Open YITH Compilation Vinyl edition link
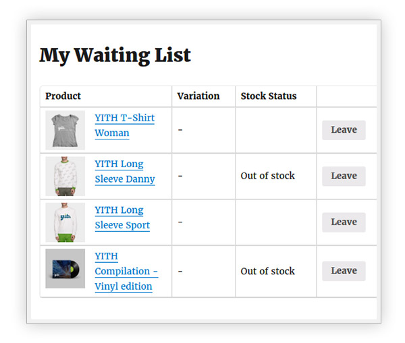This screenshot has height=343, width=405. (x=126, y=272)
